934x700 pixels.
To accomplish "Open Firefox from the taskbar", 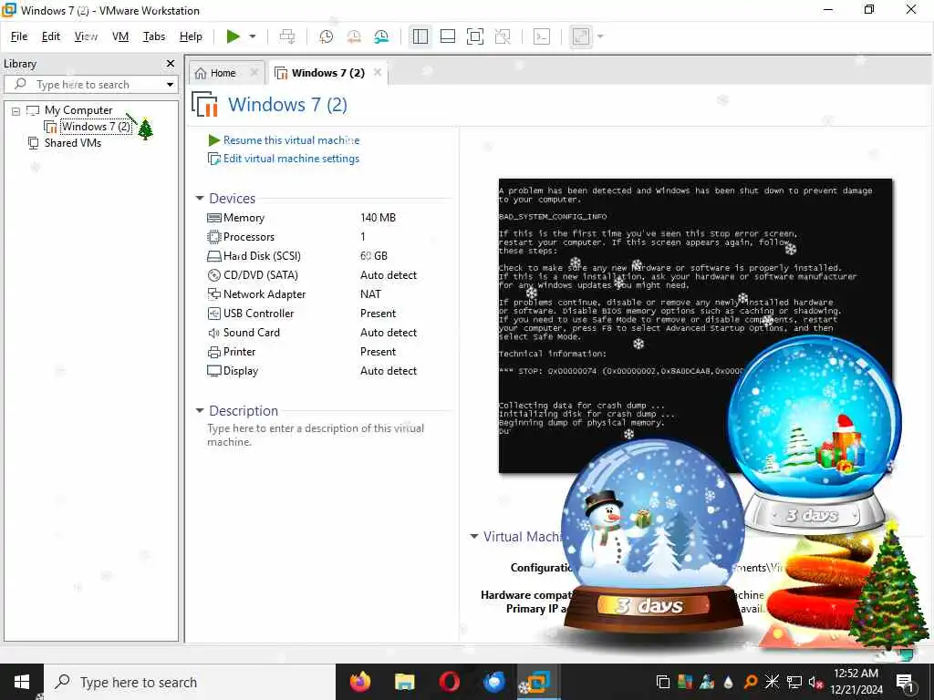I will 359,682.
